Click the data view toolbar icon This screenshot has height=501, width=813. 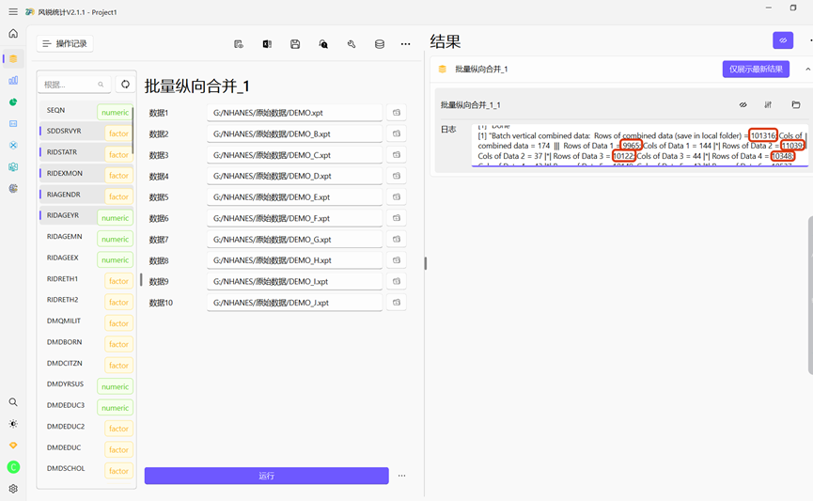pos(239,44)
